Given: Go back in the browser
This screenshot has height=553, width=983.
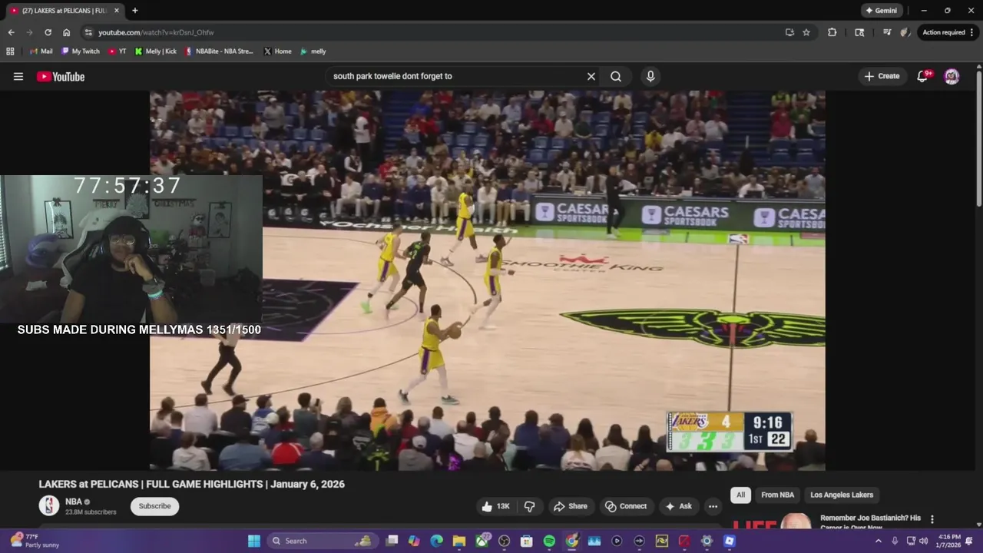Looking at the screenshot, I should [x=11, y=32].
